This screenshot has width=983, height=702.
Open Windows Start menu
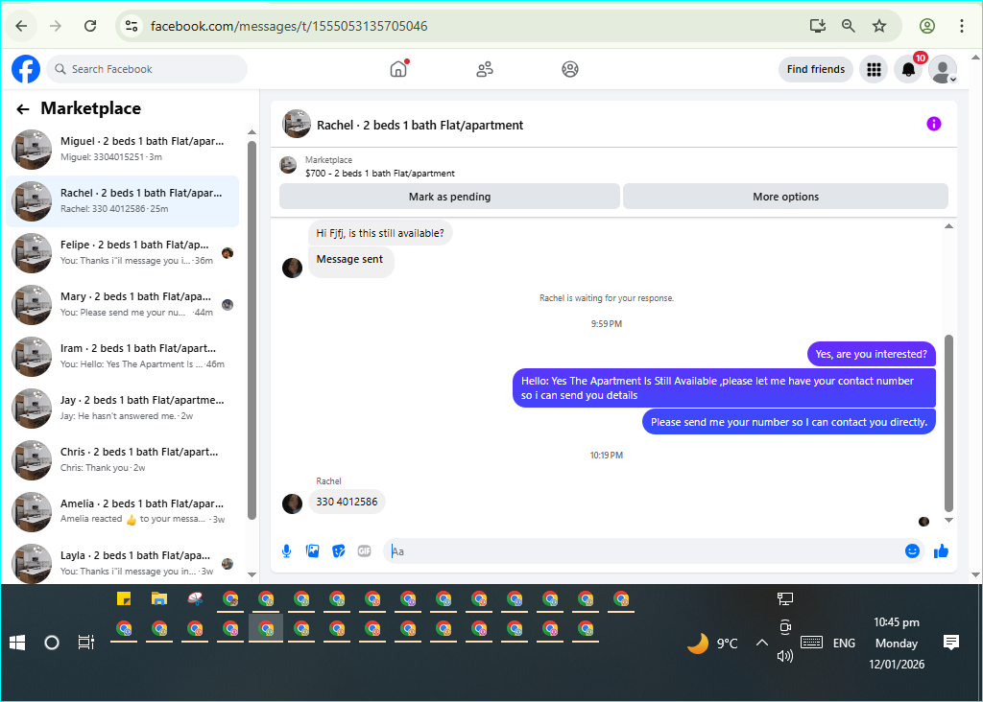17,643
